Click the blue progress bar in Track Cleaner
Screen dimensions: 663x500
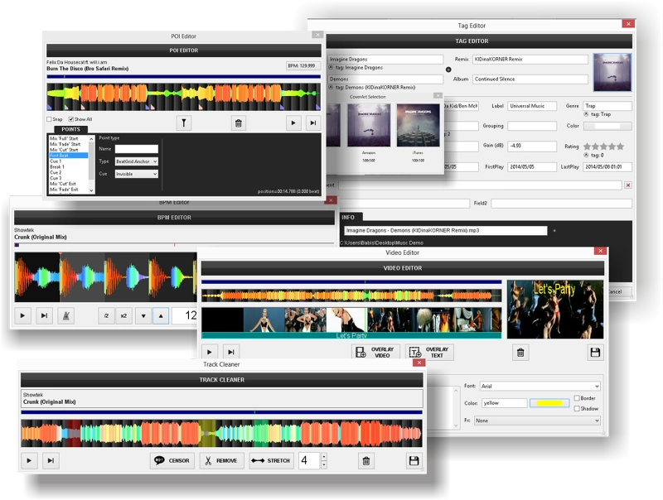pyautogui.click(x=221, y=411)
